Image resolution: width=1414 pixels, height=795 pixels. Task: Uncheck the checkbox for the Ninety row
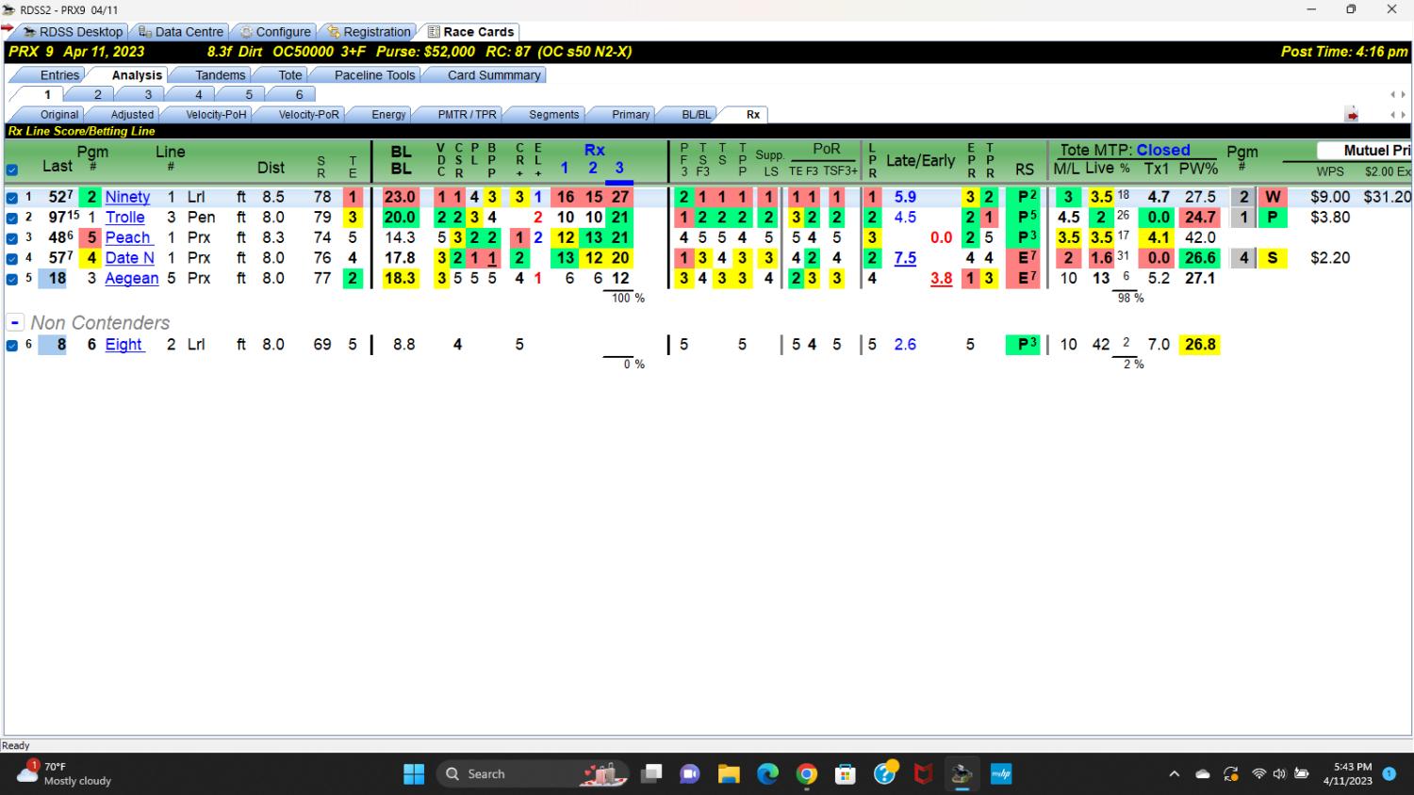[12, 198]
